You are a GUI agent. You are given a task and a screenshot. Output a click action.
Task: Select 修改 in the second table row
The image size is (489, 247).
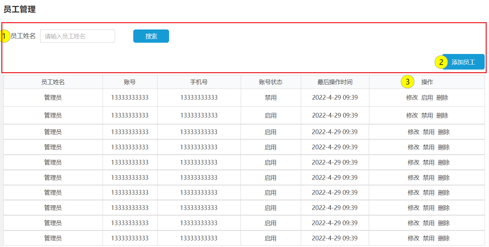(412, 116)
